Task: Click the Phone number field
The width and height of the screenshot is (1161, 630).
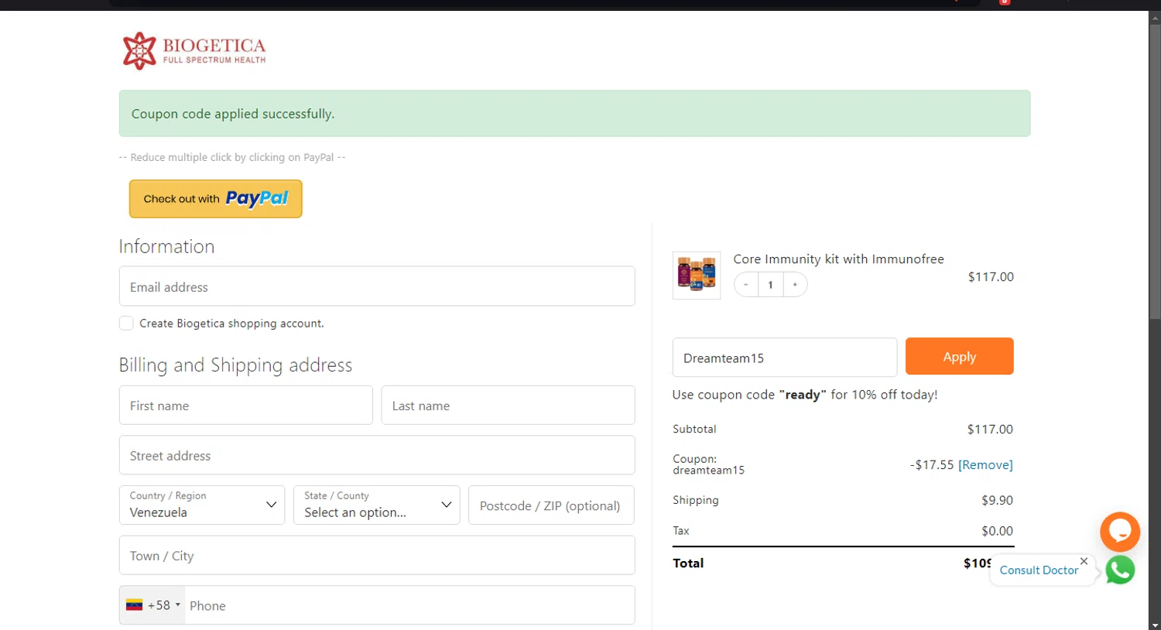Action: [x=410, y=605]
